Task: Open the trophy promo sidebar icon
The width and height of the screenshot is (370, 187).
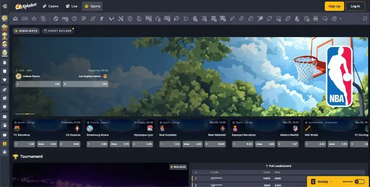Action: click(x=5, y=36)
